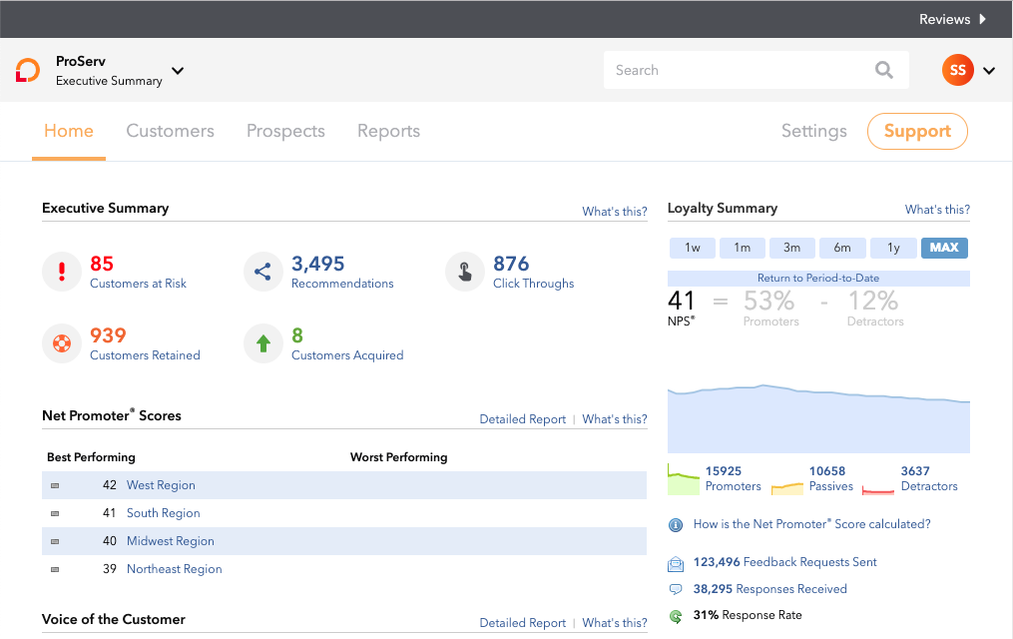Screen dimensions: 1013x639
Task: Select the 1y time period
Action: coord(893,248)
